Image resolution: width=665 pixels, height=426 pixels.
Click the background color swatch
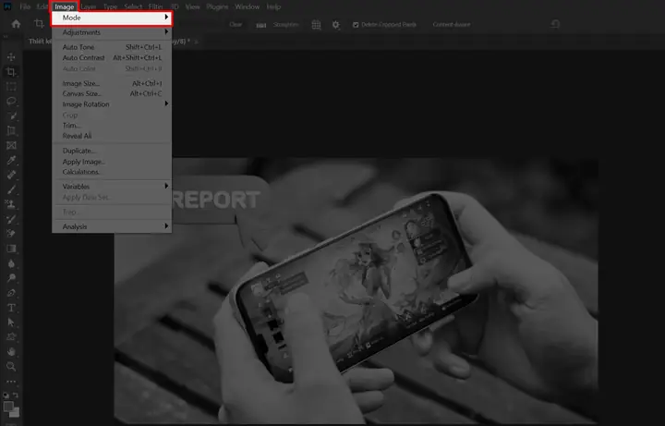(x=15, y=412)
